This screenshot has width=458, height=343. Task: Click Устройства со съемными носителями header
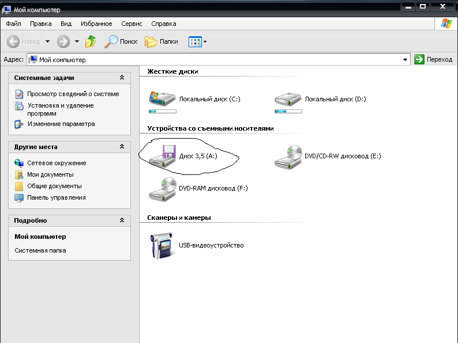click(211, 128)
